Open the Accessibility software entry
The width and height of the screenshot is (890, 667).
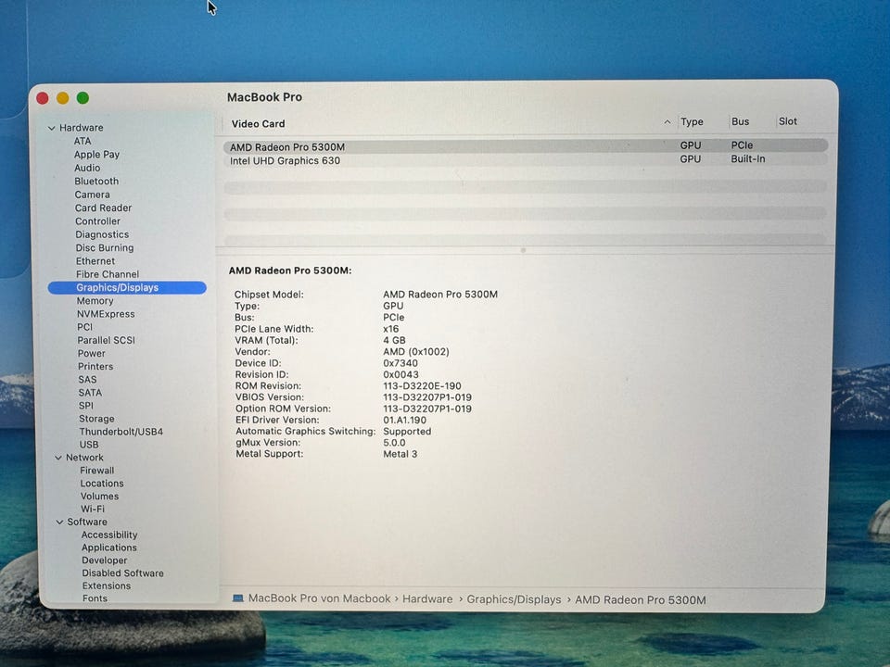click(x=109, y=535)
